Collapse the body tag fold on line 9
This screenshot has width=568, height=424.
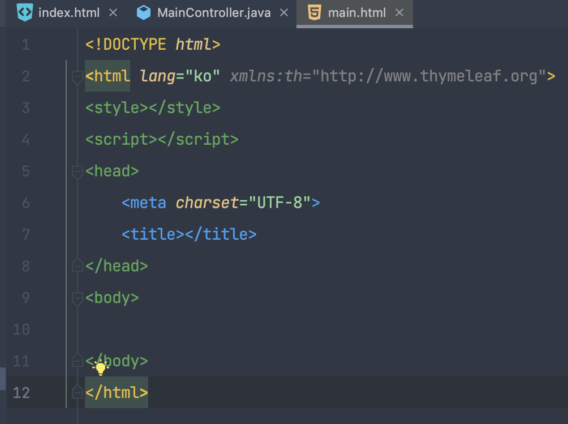(x=77, y=298)
